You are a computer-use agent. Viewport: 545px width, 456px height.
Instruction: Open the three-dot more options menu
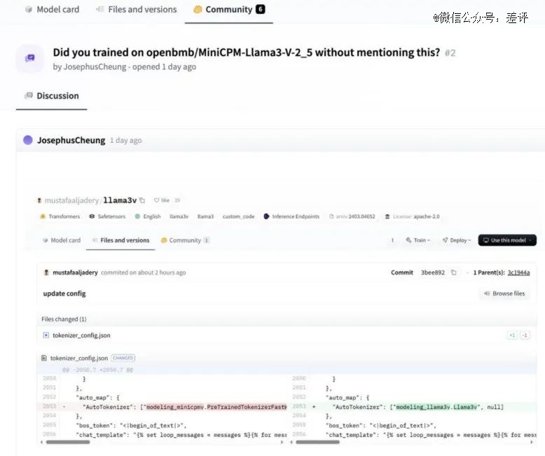click(x=392, y=240)
